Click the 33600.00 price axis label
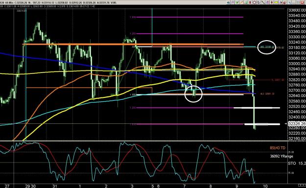This screenshot has width=306, height=188. [297, 10]
